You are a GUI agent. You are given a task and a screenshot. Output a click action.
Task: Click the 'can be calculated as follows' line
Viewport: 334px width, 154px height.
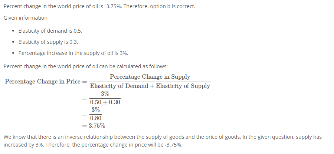(x=86, y=66)
